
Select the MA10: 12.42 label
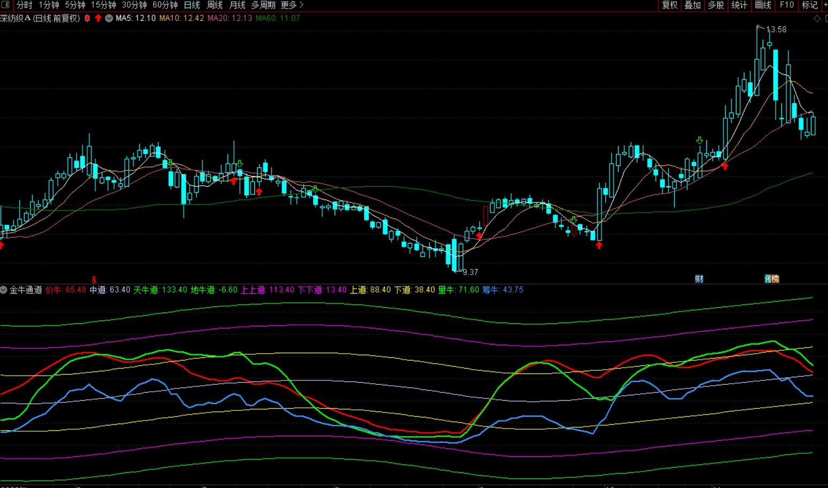(182, 18)
